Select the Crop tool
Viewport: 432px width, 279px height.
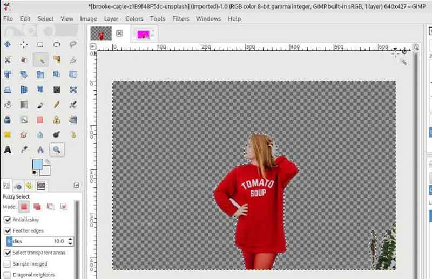click(x=73, y=59)
